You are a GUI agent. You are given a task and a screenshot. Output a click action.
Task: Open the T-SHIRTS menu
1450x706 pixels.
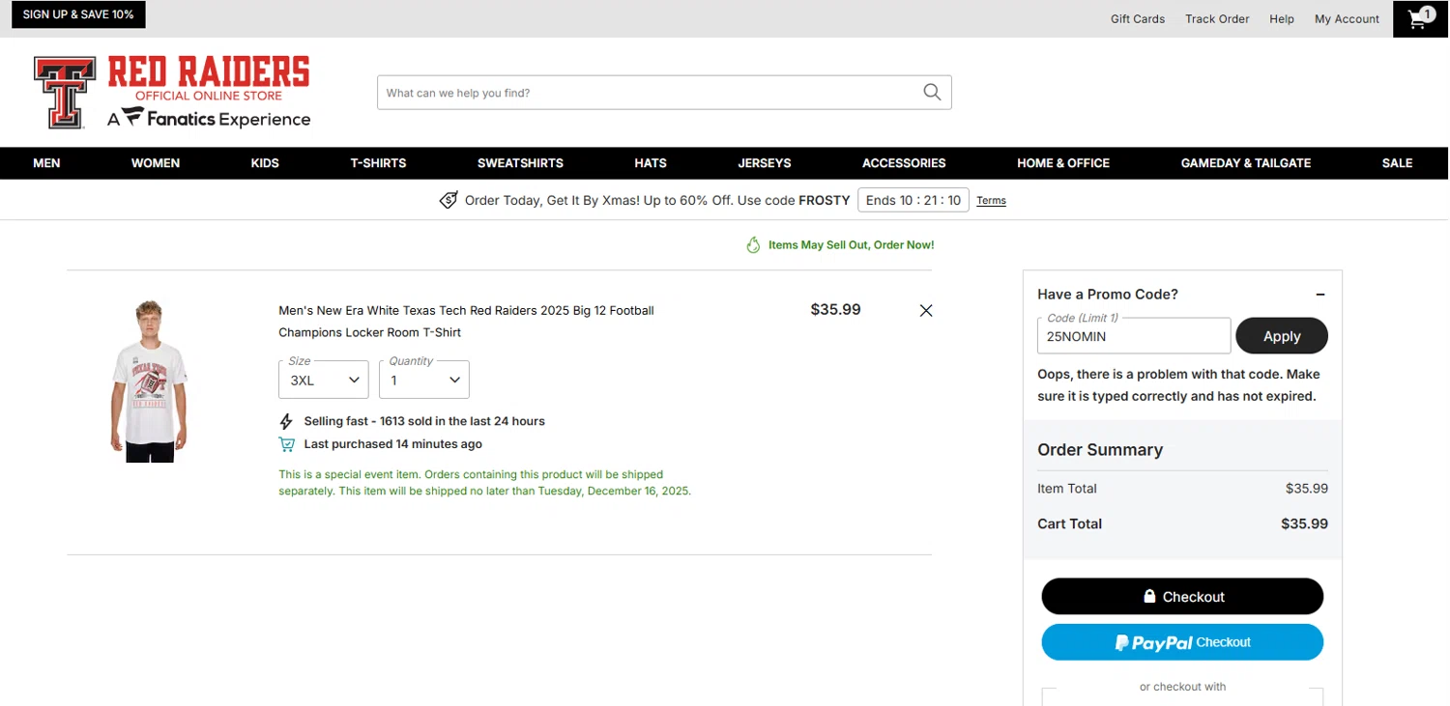coord(378,163)
